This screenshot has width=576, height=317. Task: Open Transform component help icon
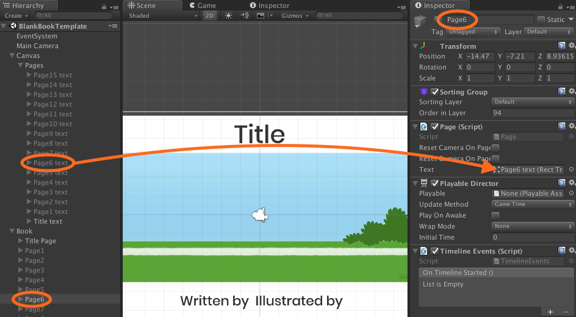[562, 46]
